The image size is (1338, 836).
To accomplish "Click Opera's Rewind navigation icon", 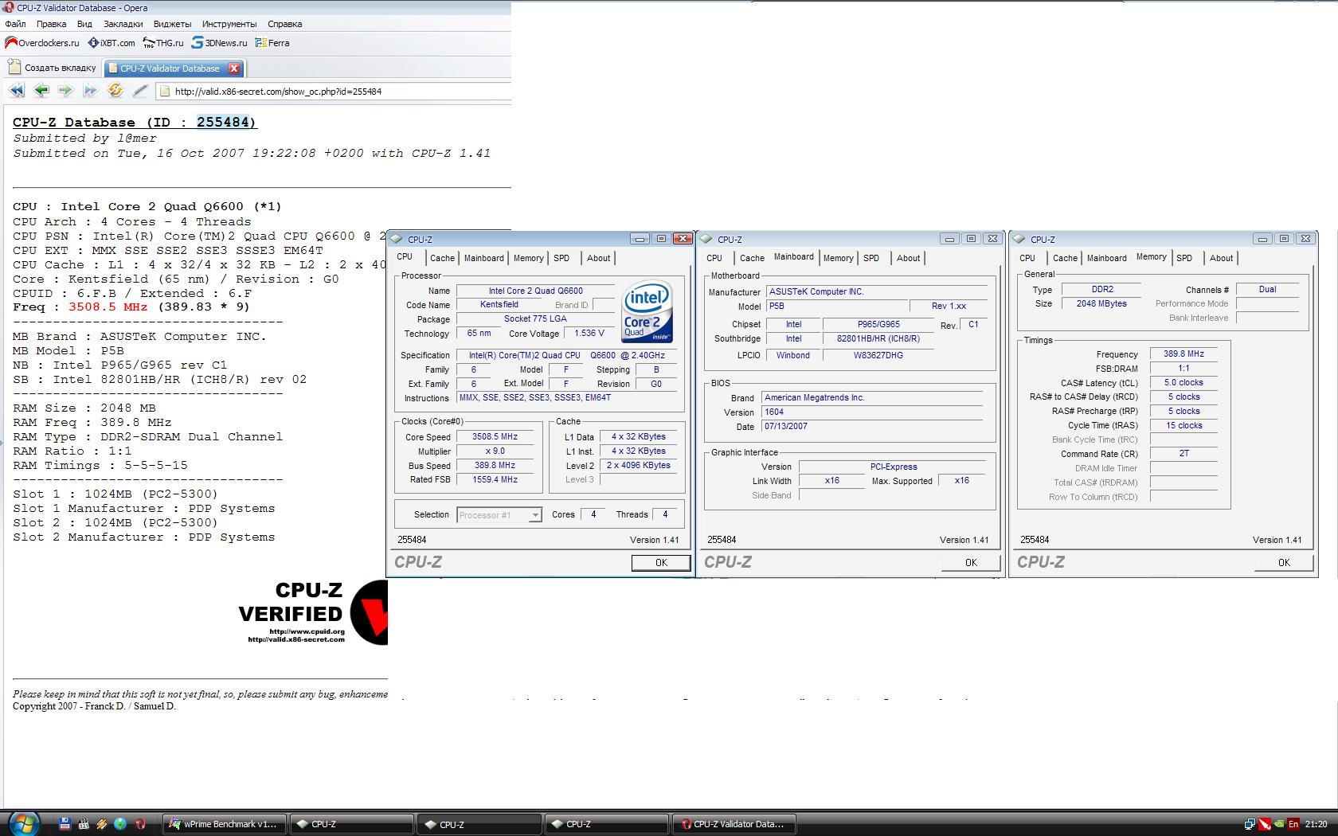I will [x=17, y=91].
